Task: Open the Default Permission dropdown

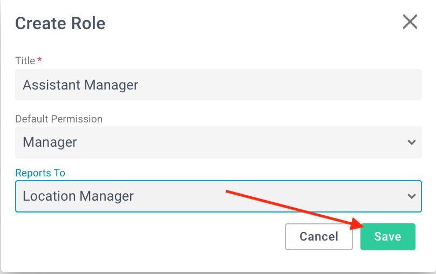Action: click(x=219, y=142)
